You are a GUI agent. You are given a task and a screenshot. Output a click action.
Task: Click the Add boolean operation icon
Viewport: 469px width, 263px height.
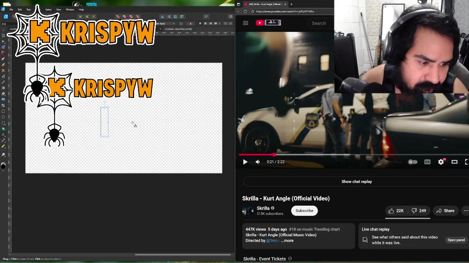118,16
